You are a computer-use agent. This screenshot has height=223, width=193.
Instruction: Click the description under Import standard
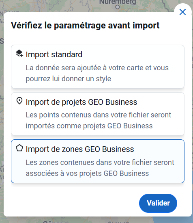click(97, 73)
